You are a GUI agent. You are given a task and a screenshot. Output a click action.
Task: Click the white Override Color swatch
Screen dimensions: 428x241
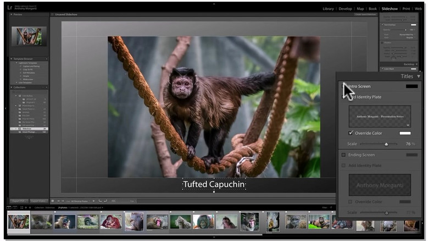[x=405, y=133]
